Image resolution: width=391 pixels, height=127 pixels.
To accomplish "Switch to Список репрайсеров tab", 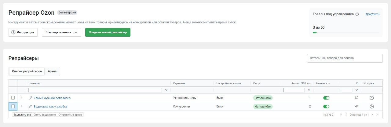I will tap(27, 71).
